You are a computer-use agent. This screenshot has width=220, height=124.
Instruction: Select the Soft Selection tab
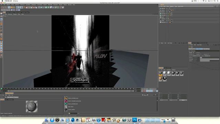pyautogui.click(x=199, y=49)
